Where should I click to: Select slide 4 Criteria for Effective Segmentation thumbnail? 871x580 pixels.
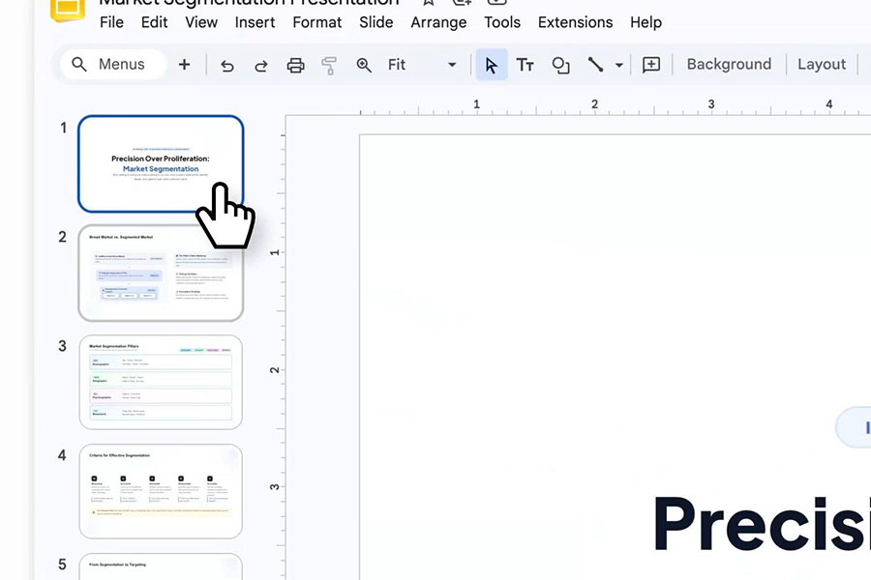[x=161, y=491]
